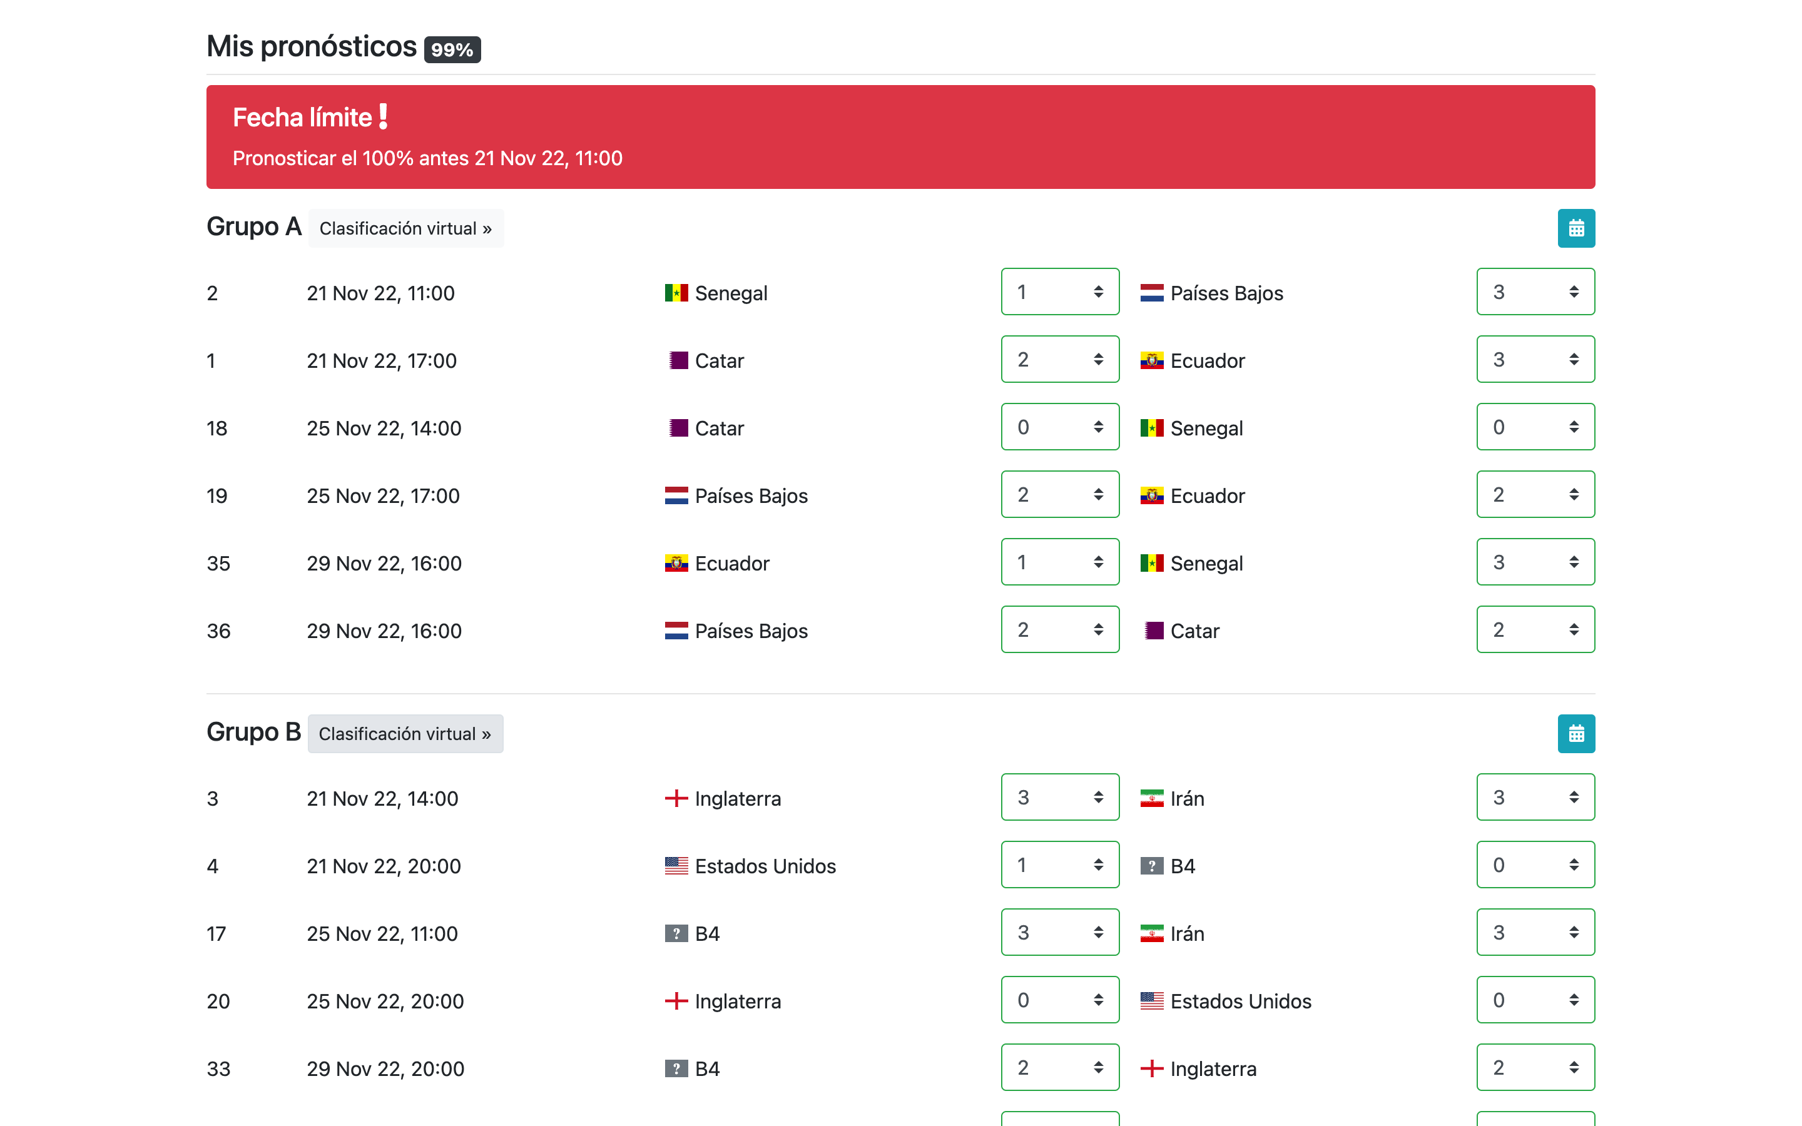
Task: Click the Grupo B heading
Action: tap(253, 731)
